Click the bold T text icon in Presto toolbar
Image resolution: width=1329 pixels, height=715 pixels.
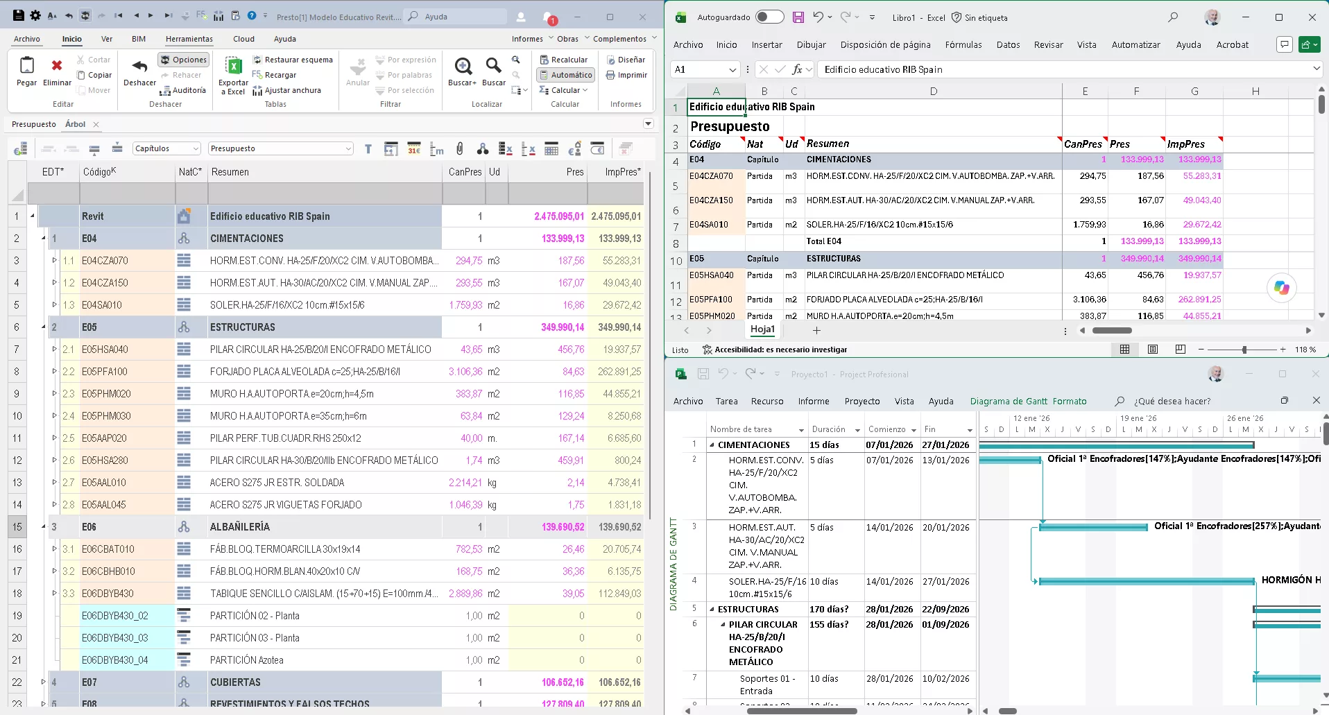(x=368, y=148)
